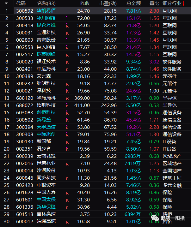The image size is (191, 227).
Task: Click stock code 300130
Action: pyautogui.click(x=25, y=141)
